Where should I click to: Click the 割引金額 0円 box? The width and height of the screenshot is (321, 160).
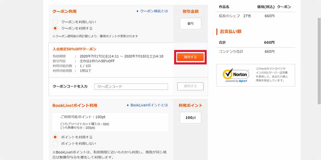tap(191, 24)
